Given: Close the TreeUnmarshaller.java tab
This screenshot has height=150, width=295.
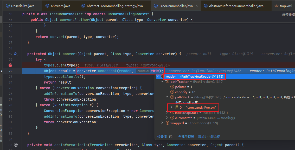Looking at the screenshot, I should tap(197, 6).
